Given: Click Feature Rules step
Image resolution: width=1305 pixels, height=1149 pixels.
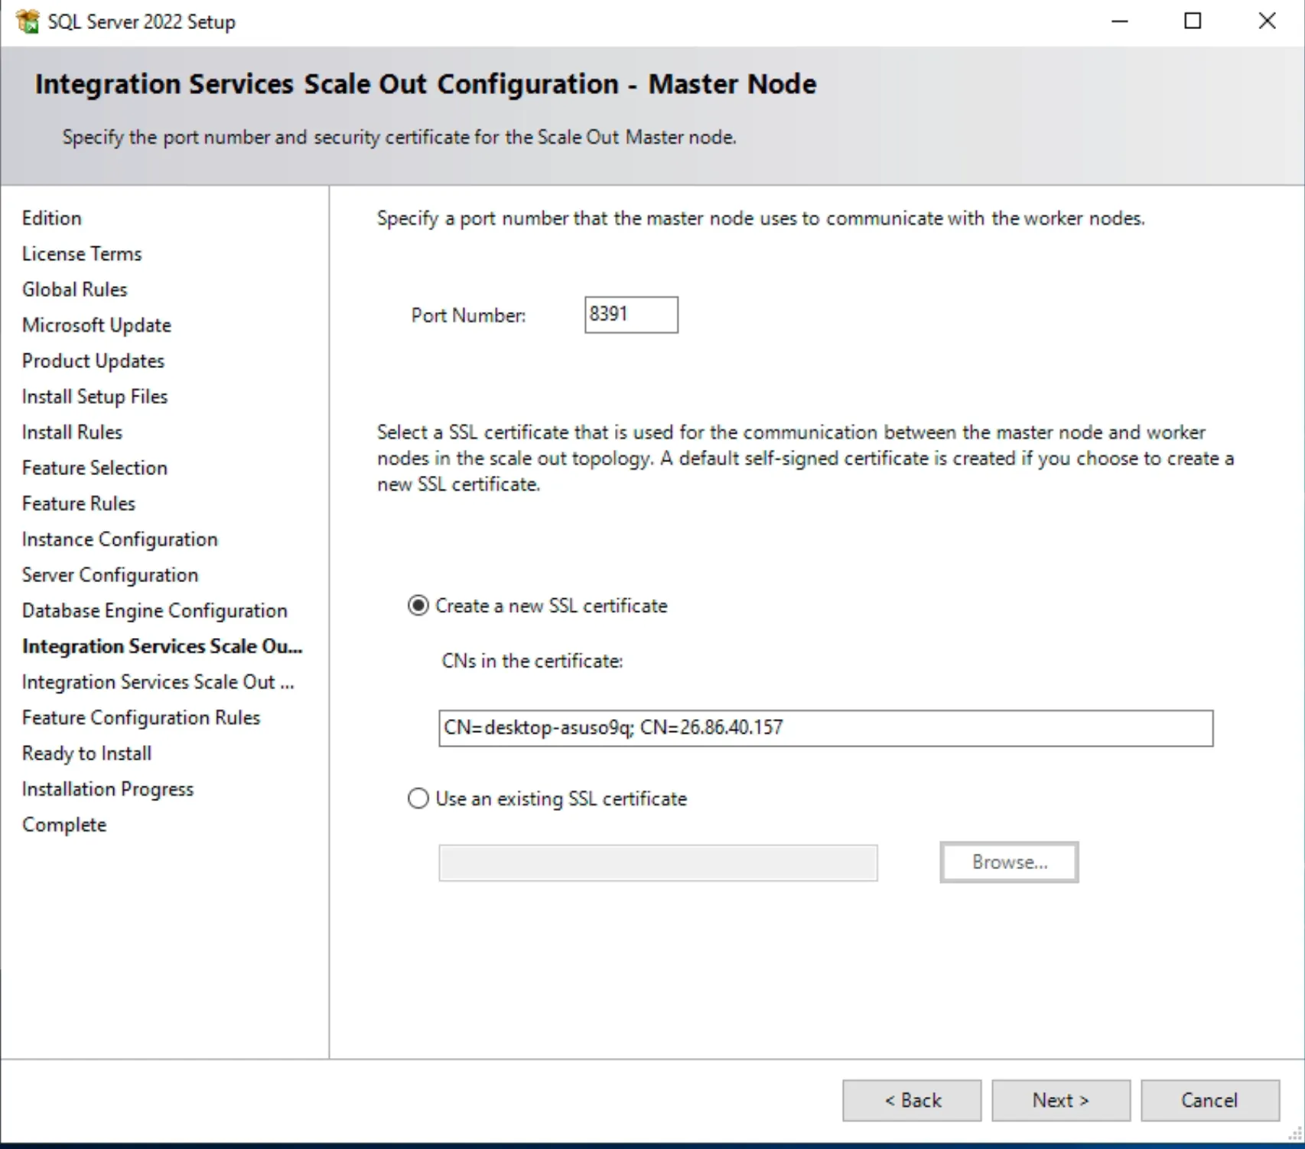Looking at the screenshot, I should click(x=78, y=503).
